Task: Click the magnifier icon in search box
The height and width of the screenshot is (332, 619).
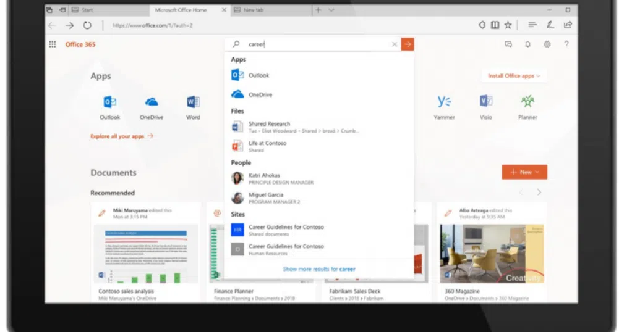Action: (x=236, y=44)
